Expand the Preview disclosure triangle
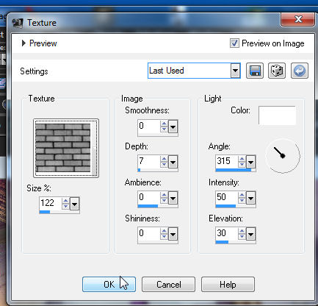This screenshot has height=306, width=318. pyautogui.click(x=24, y=43)
